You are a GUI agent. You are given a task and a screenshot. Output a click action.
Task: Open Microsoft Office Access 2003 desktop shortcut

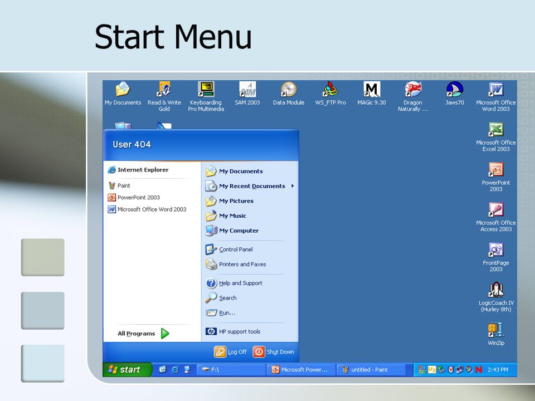click(496, 217)
